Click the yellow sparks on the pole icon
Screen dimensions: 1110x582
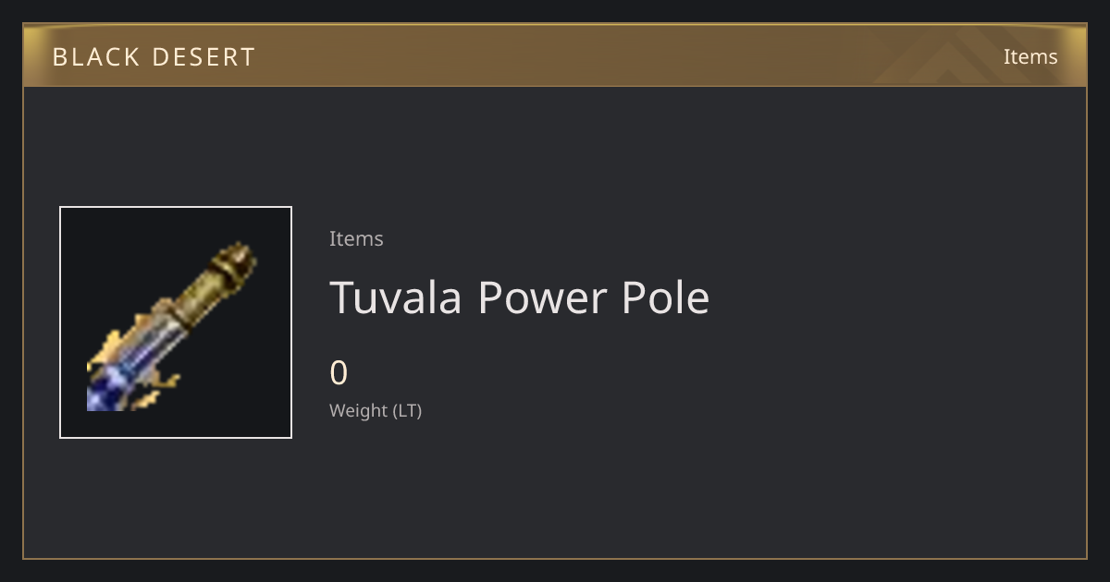coord(164,382)
